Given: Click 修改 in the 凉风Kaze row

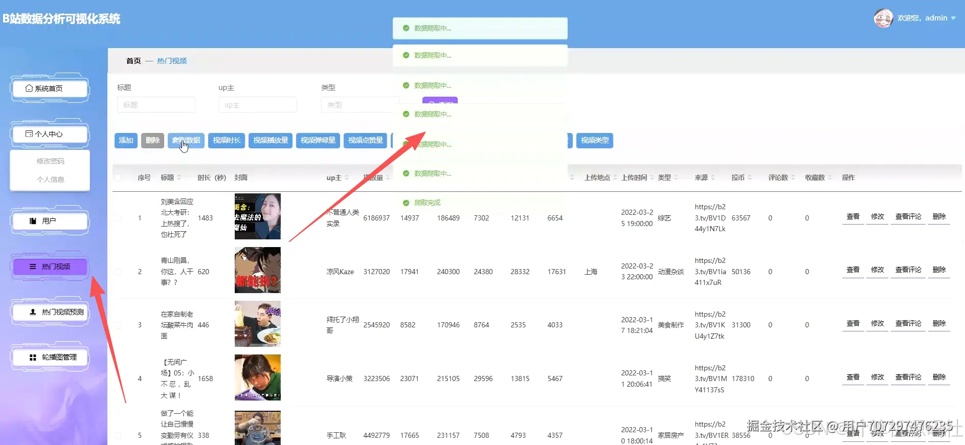Looking at the screenshot, I should (x=878, y=270).
